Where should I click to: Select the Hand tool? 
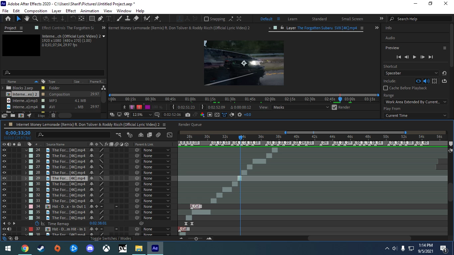[27, 19]
